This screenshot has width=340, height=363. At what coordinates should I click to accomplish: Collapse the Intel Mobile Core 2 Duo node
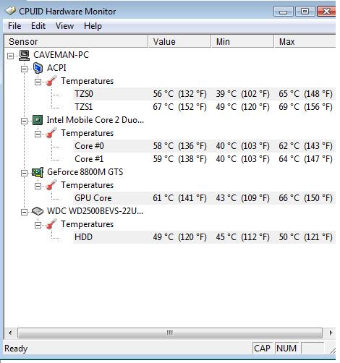(24, 121)
